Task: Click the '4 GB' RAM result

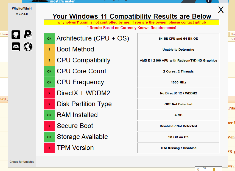Action: click(x=178, y=115)
